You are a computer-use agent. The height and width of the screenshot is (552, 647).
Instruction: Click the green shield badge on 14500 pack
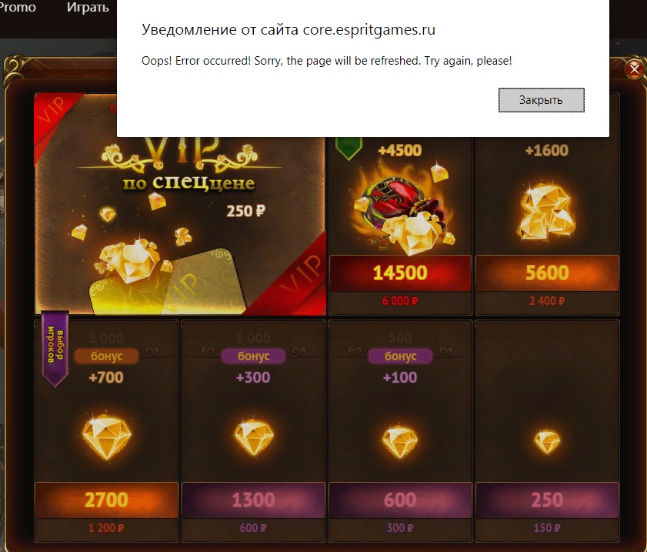pos(349,149)
